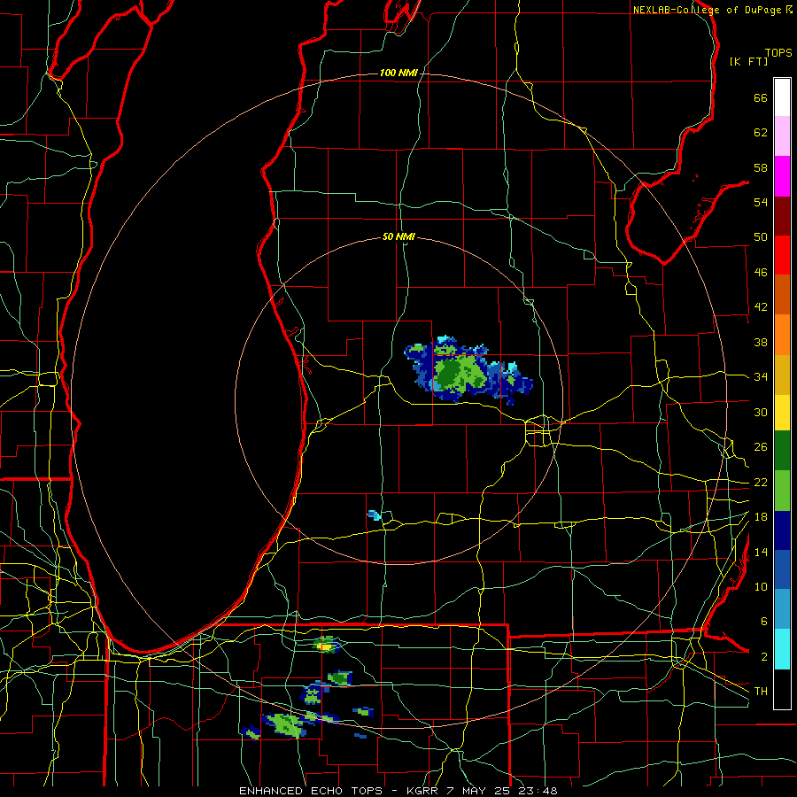
Task: Click the dark orange 46 kft swatch
Action: [782, 294]
